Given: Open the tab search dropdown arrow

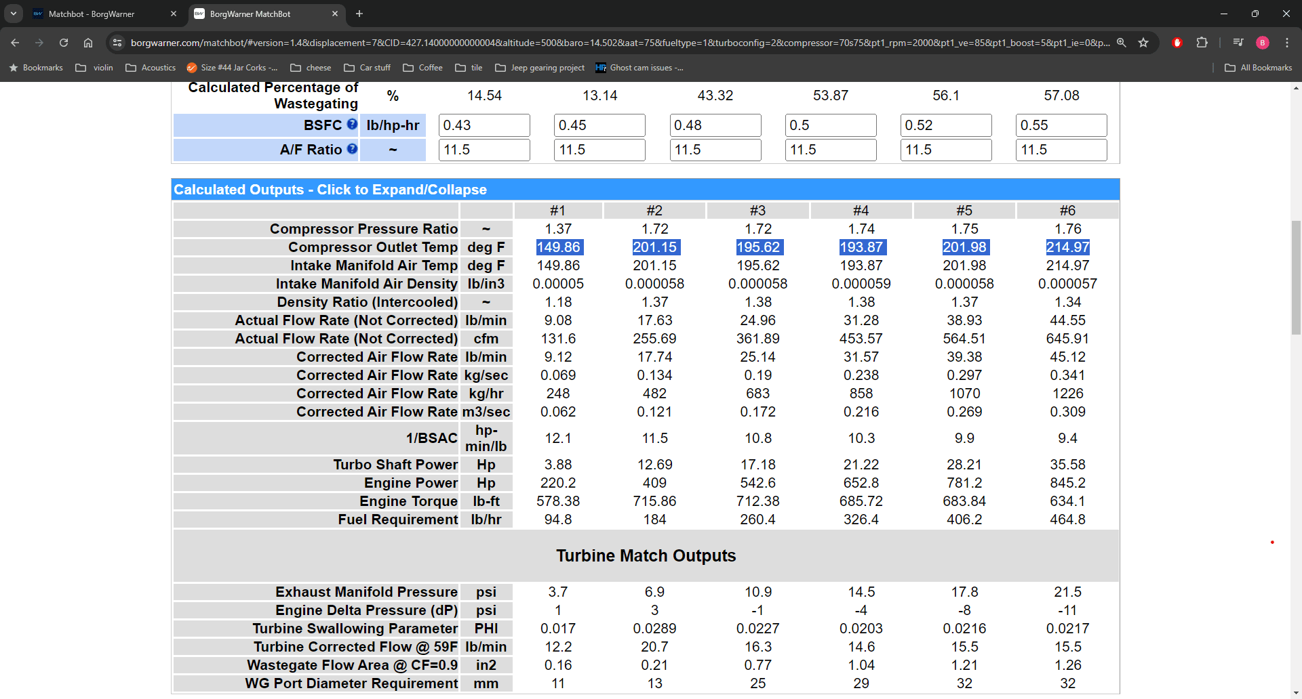Looking at the screenshot, I should (13, 14).
